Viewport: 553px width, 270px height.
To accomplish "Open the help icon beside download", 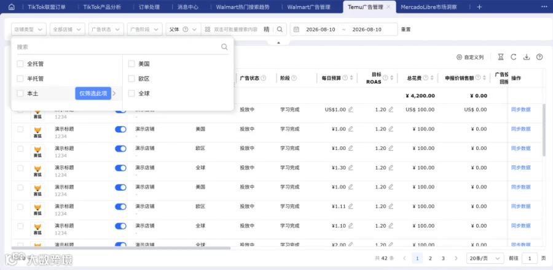I will point(539,57).
